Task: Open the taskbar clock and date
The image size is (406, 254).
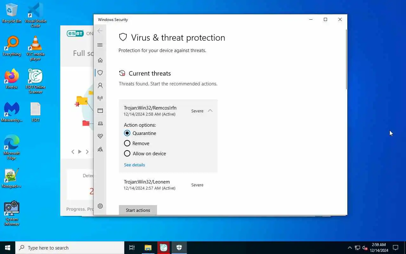Action: click(x=379, y=248)
